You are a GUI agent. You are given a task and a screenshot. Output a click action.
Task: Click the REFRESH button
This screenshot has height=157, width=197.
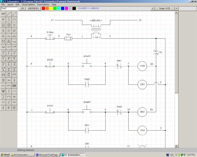coord(33,9)
